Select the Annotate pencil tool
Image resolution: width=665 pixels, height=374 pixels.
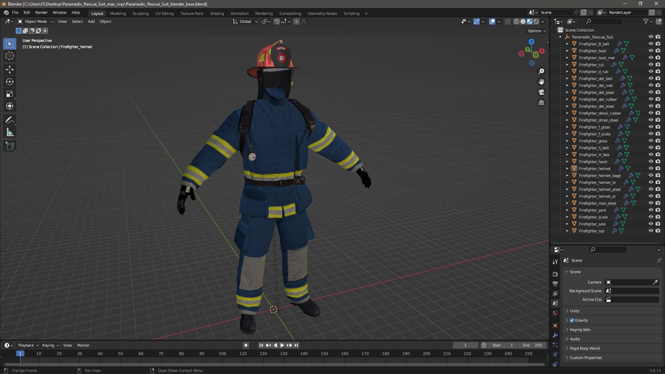pos(10,120)
